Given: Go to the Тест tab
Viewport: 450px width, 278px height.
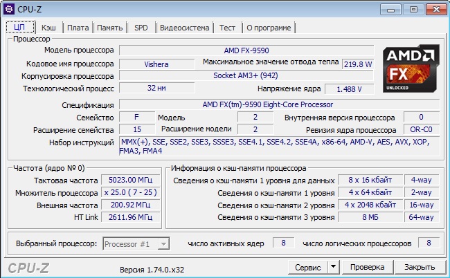Looking at the screenshot, I should tap(227, 28).
